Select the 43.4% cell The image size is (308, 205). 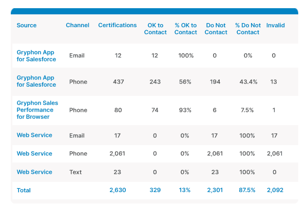(x=248, y=82)
